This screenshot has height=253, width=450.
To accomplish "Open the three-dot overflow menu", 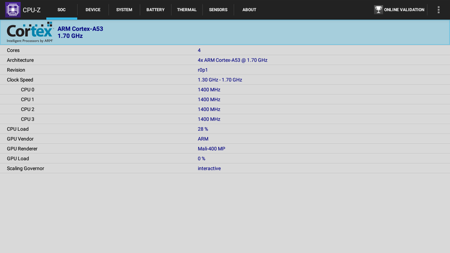I will tap(438, 10).
